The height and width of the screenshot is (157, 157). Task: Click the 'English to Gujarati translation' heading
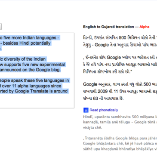coord(108,27)
